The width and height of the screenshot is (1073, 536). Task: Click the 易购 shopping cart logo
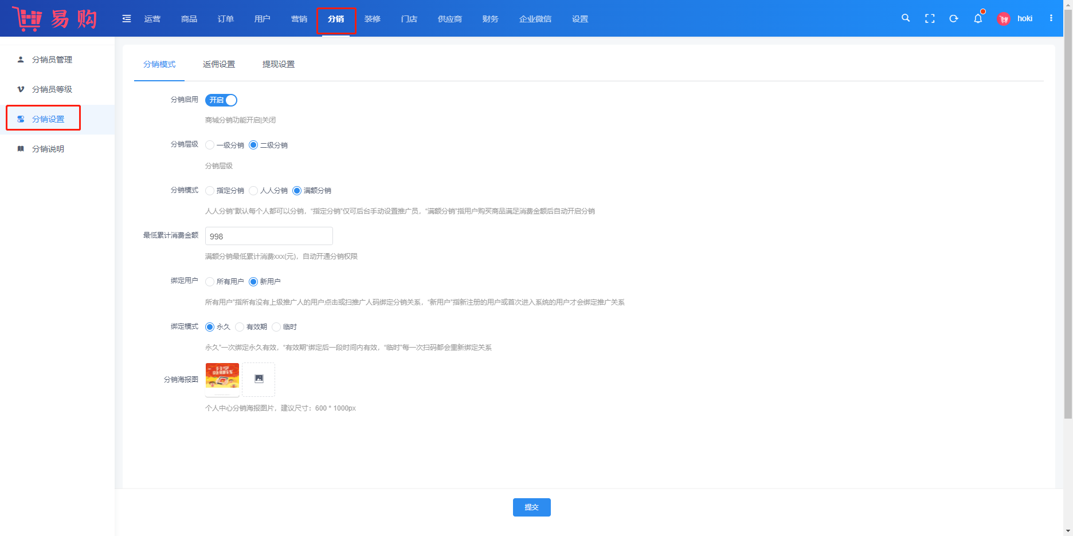tap(54, 19)
